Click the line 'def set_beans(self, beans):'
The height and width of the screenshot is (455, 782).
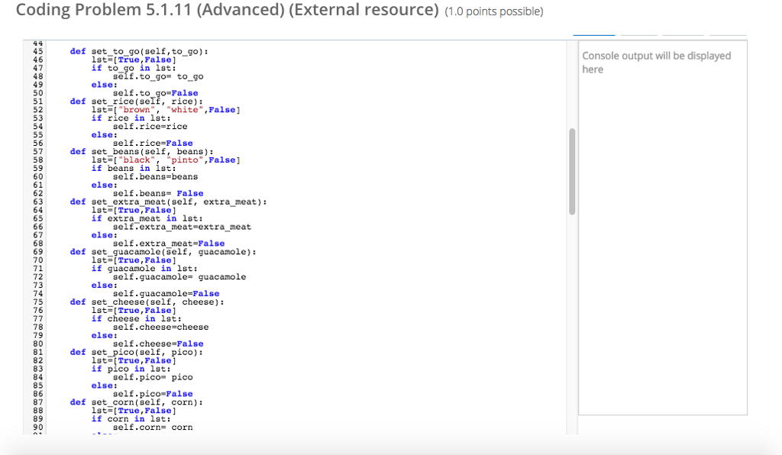click(x=141, y=151)
